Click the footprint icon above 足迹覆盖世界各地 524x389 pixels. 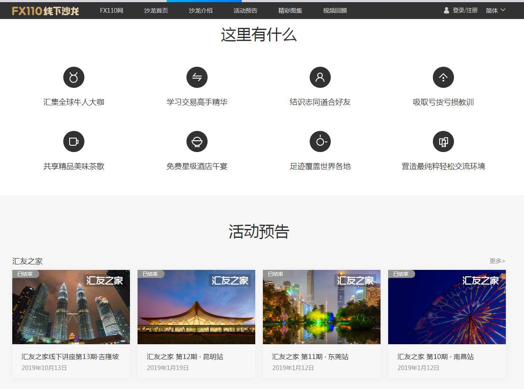pyautogui.click(x=320, y=141)
